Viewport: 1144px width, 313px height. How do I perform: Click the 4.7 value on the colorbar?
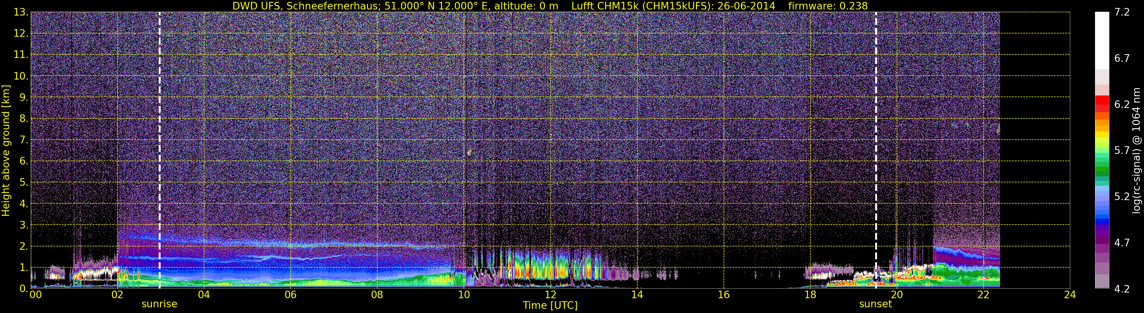[1122, 243]
